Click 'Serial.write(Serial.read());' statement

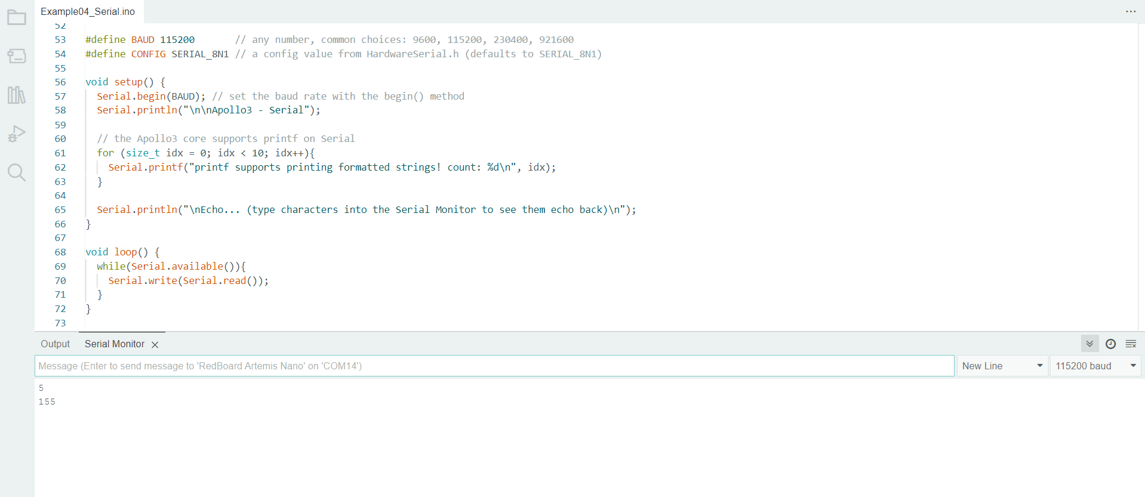[188, 281]
